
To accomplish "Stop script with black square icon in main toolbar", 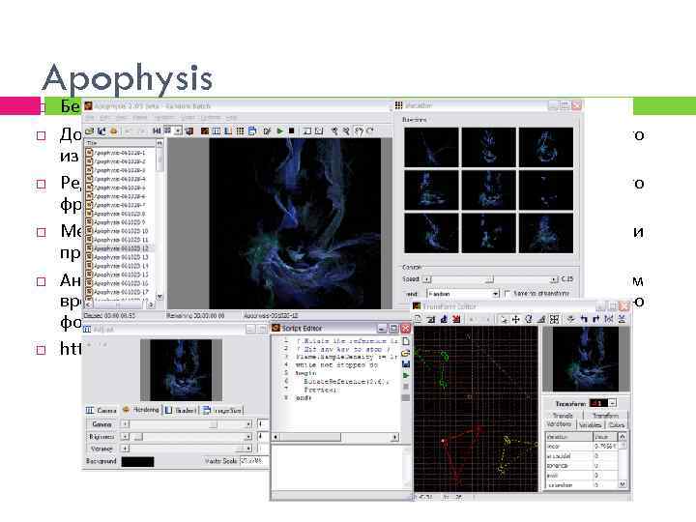I will (x=292, y=130).
